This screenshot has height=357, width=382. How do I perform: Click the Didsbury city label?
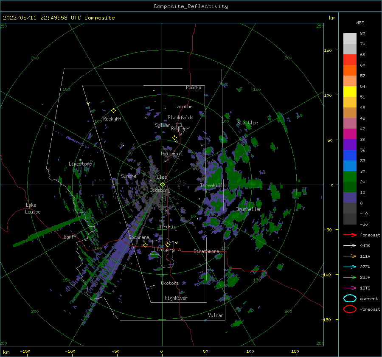(x=160, y=190)
